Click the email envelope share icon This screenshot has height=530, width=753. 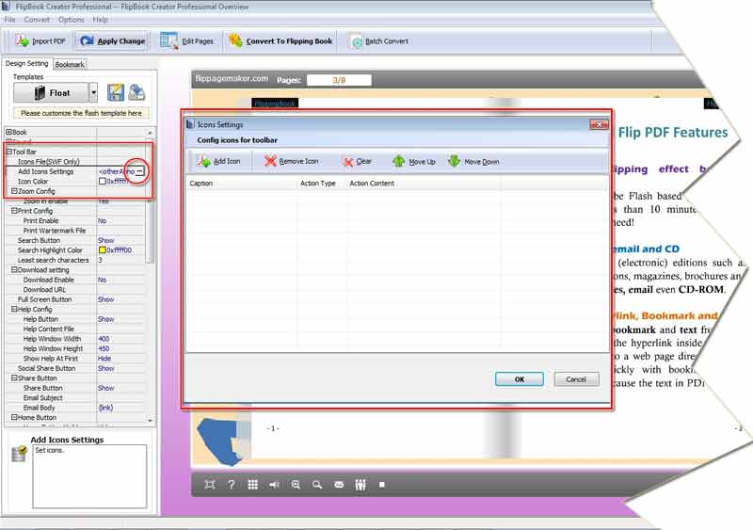(x=339, y=485)
